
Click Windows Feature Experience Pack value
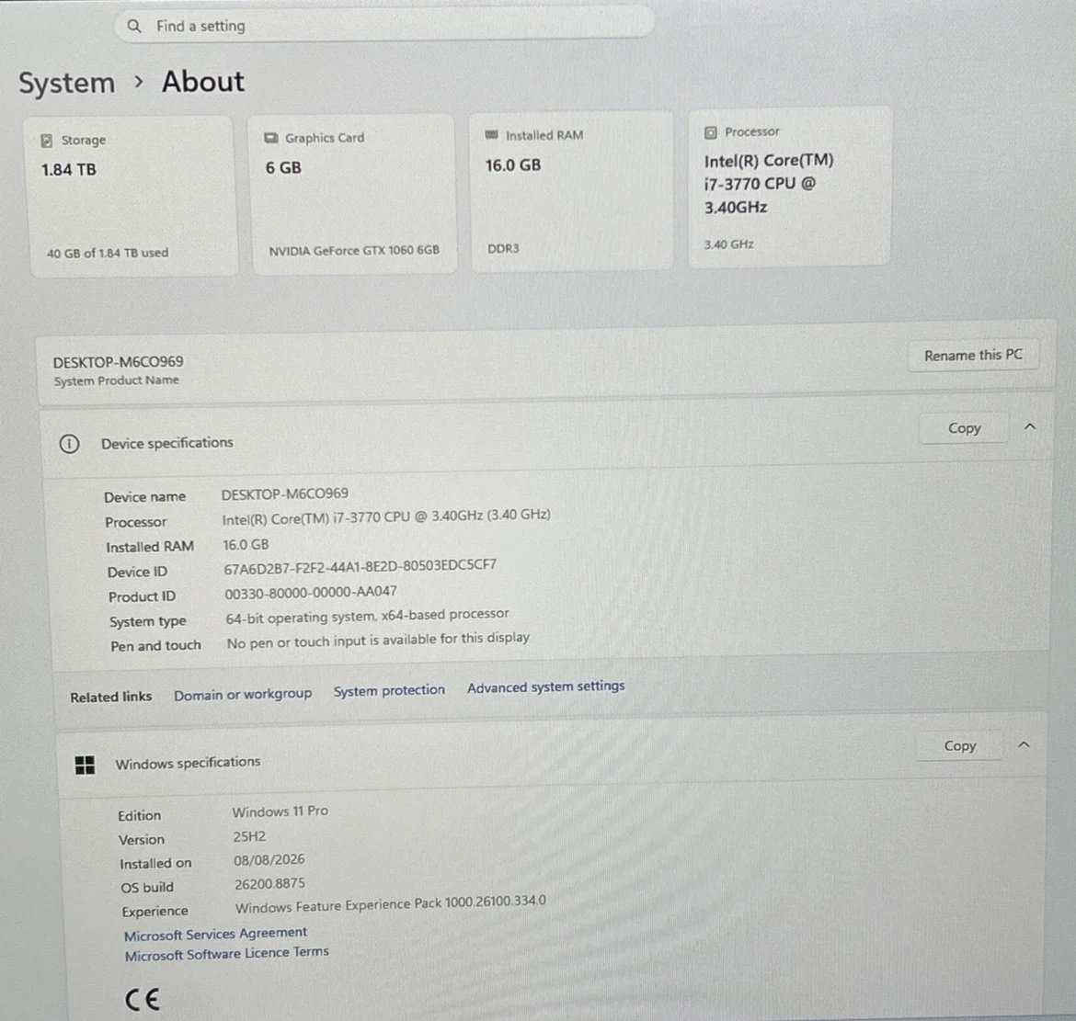(x=391, y=904)
